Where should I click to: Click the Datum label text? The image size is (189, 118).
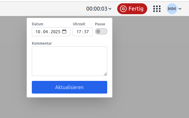point(38,24)
